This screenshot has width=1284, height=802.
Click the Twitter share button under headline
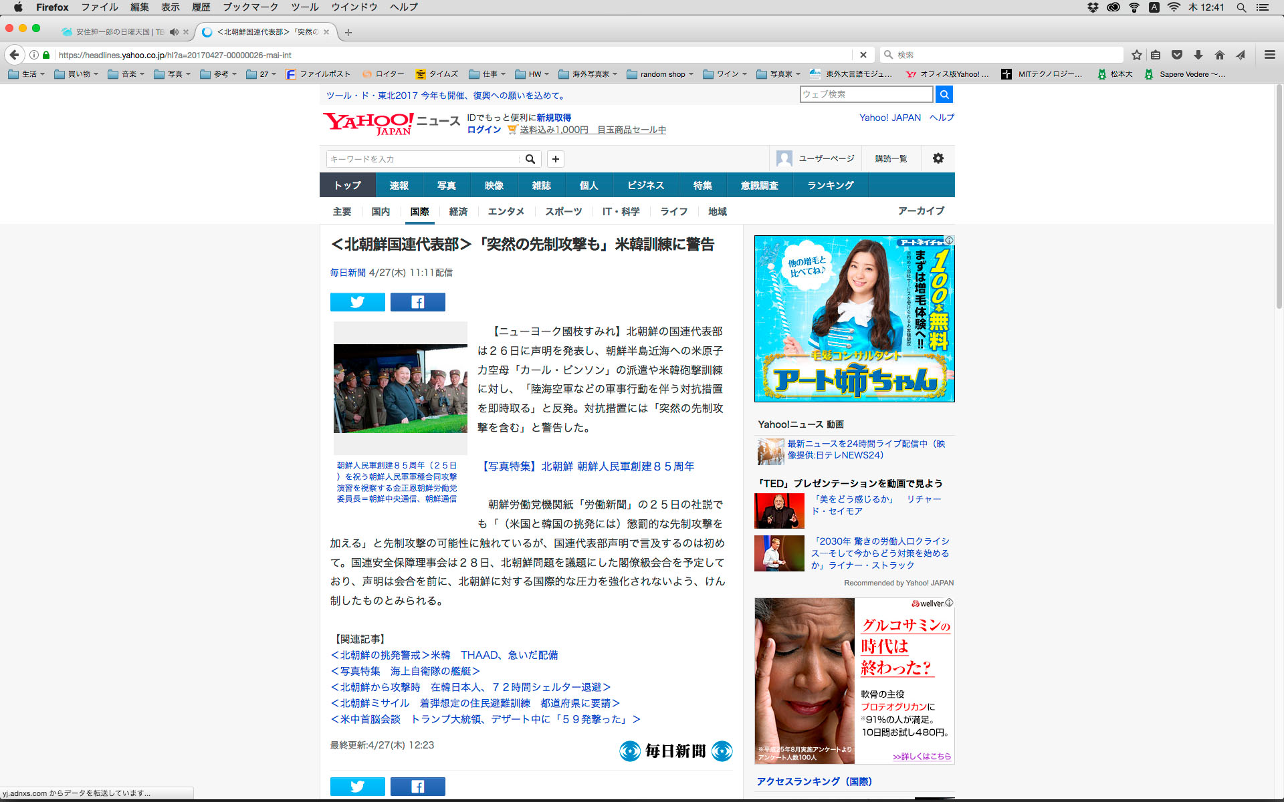tap(357, 302)
